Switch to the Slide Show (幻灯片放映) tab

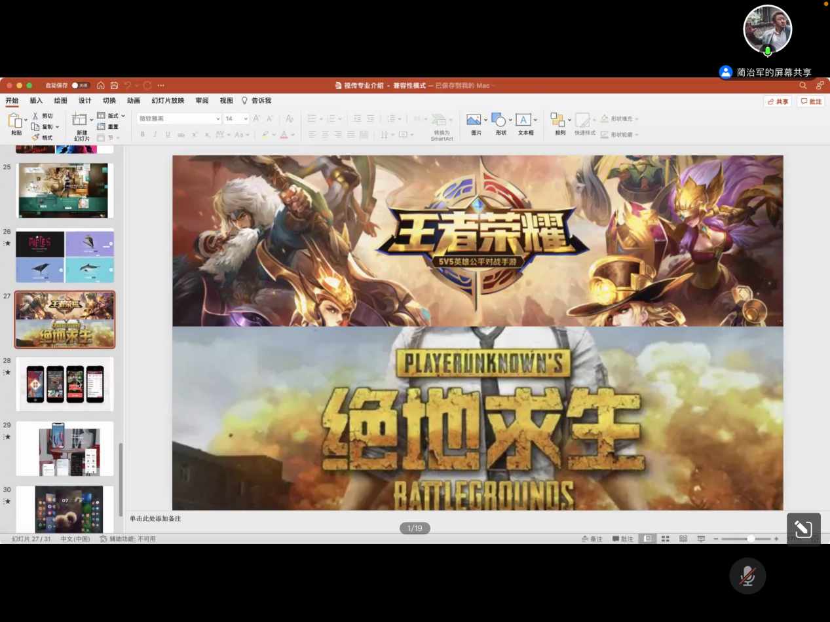168,101
